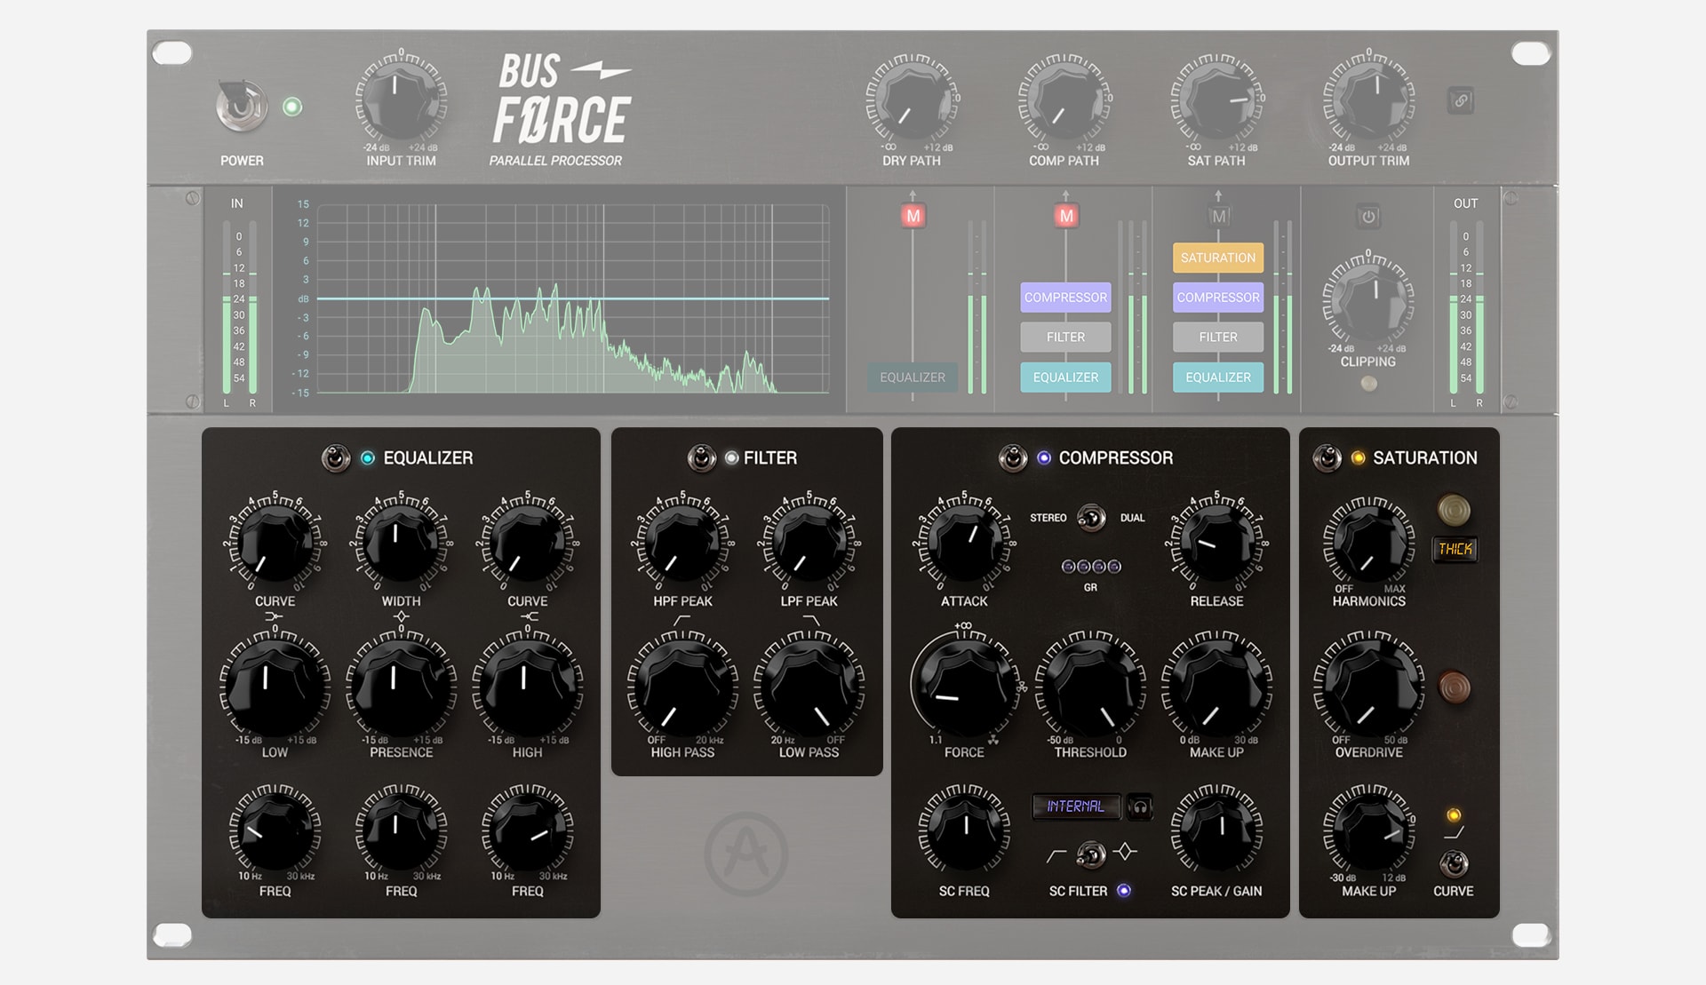Click the round button above the THICK display
The height and width of the screenshot is (985, 1706).
1455,510
